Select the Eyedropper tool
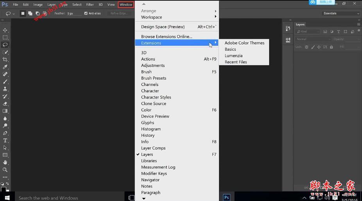Viewport: 362px width, 201px height. 5,67
